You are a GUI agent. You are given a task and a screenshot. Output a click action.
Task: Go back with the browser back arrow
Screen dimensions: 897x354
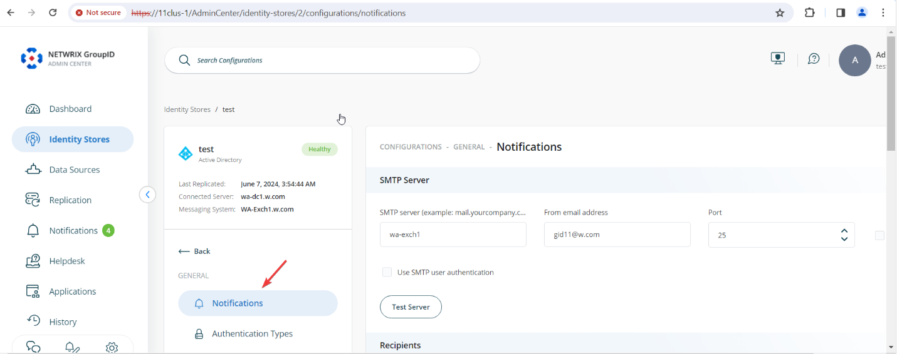pos(11,13)
